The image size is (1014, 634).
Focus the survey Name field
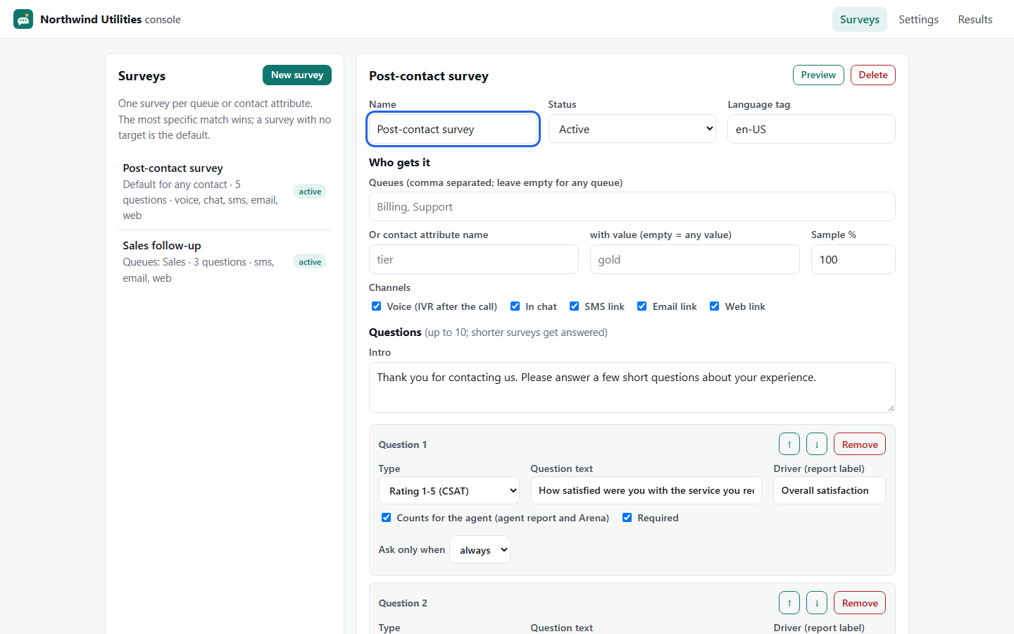point(453,129)
